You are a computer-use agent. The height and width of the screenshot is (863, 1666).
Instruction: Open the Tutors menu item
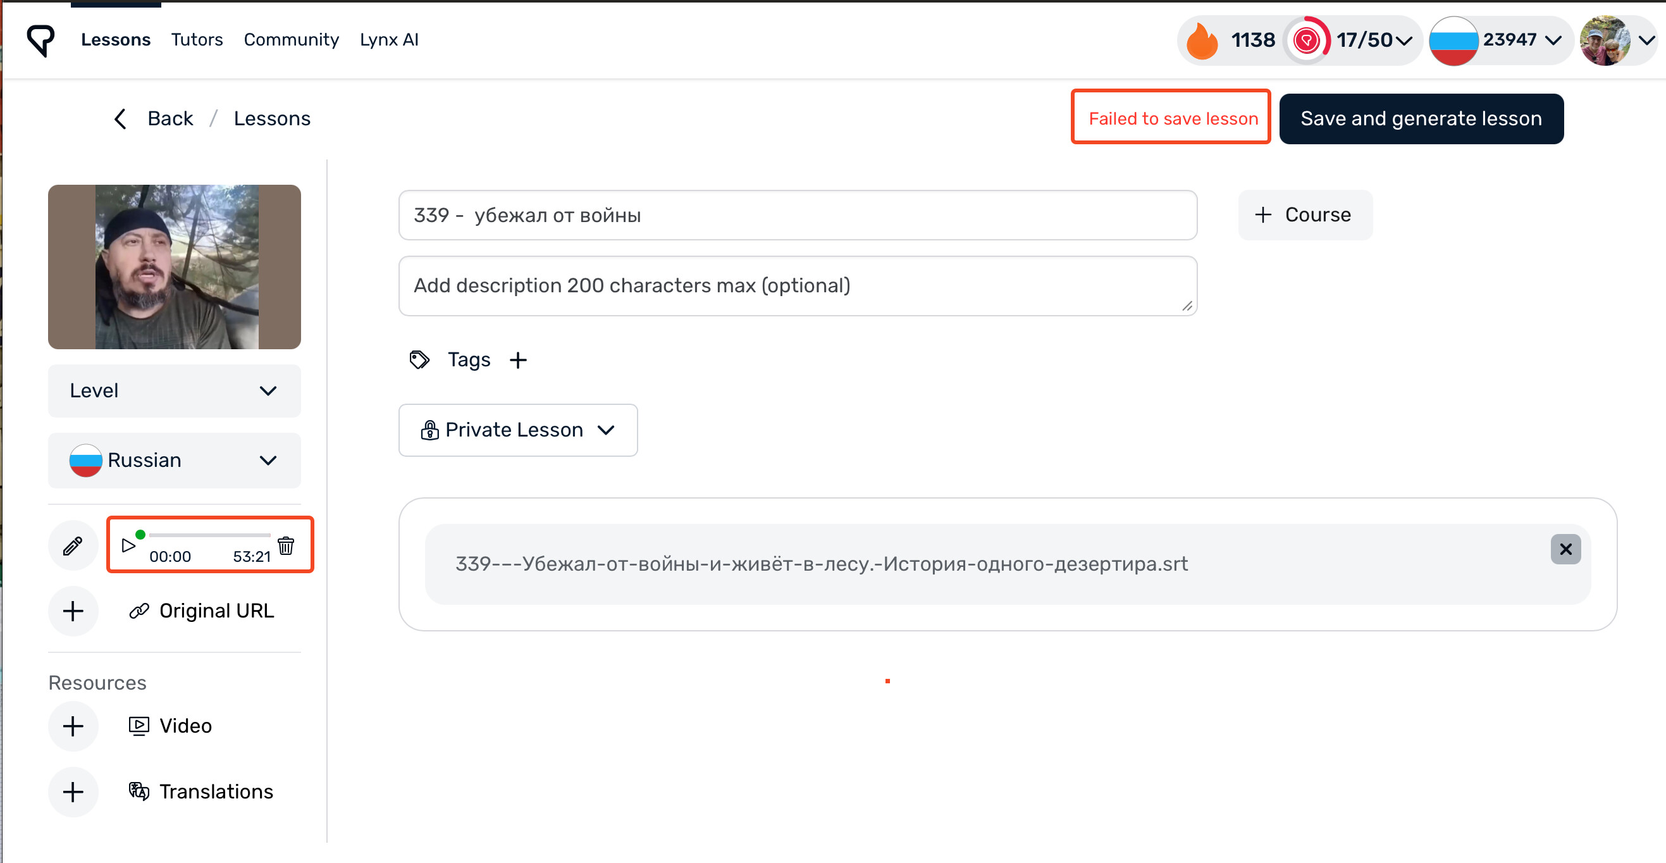click(197, 40)
